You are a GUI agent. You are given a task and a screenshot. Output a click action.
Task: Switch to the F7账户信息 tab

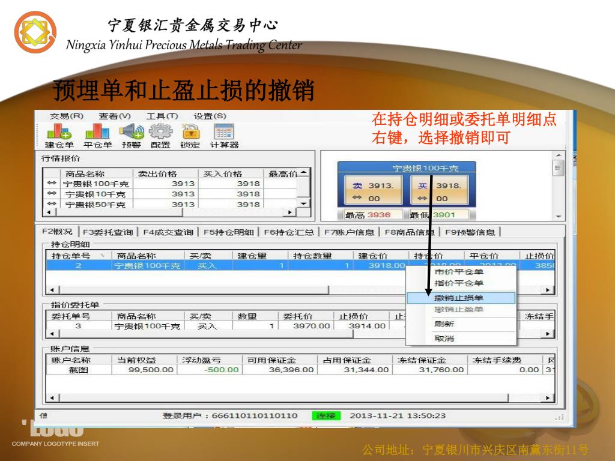pyautogui.click(x=350, y=232)
